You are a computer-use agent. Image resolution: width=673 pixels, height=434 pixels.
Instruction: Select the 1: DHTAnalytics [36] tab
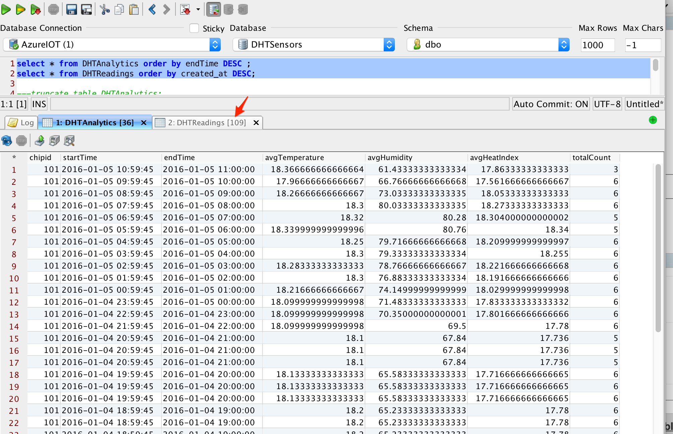click(94, 123)
